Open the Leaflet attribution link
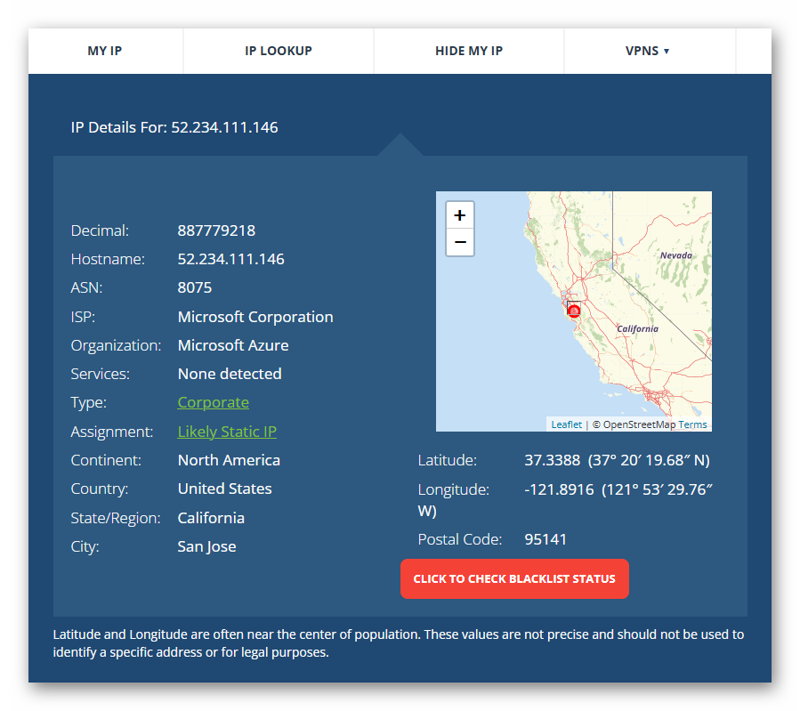 point(566,424)
